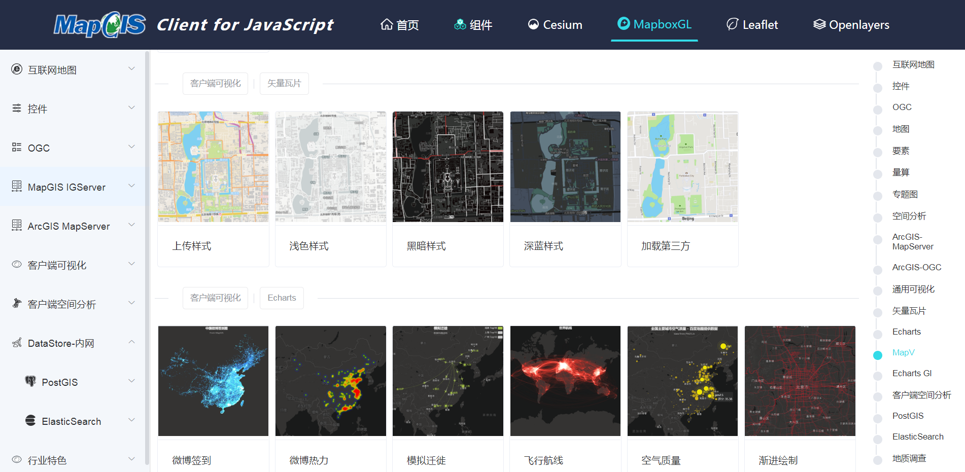Jump to 空间分析 anchor link

(x=909, y=216)
